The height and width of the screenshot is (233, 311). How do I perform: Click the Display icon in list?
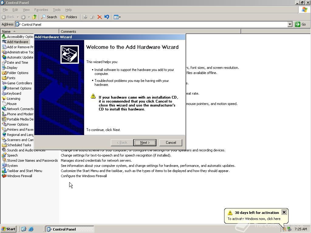click(x=4, y=68)
